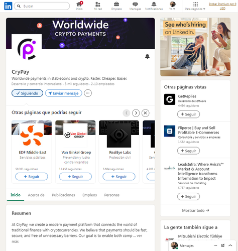
Task: Open messaging overlay ellipsis options
Action: click(x=215, y=245)
